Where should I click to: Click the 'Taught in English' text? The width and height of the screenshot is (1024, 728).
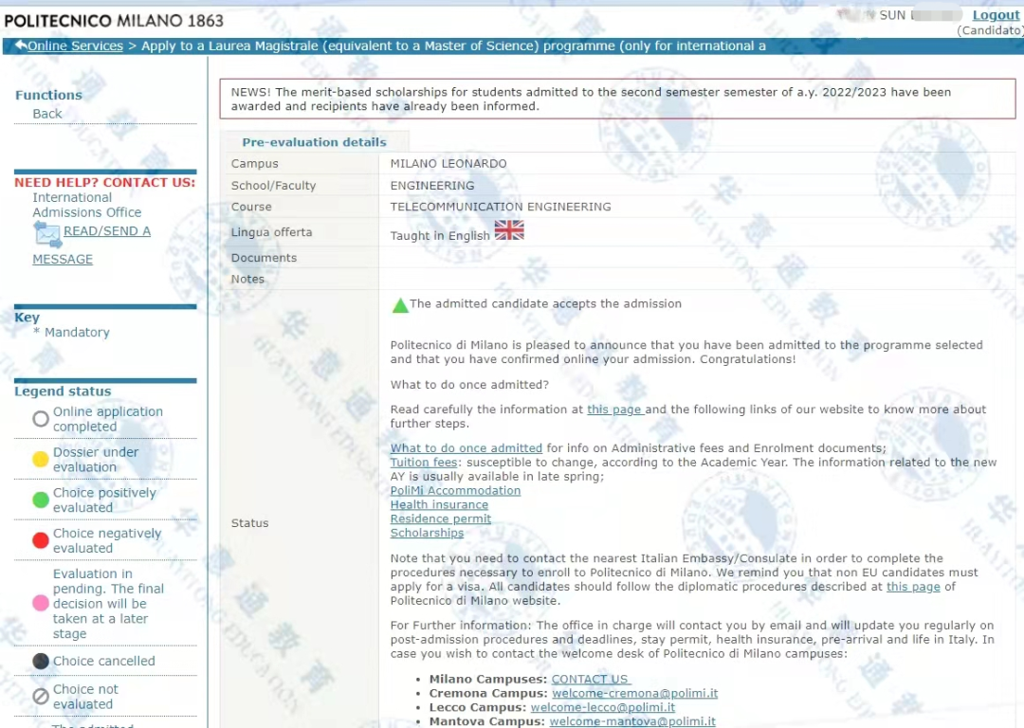pyautogui.click(x=440, y=236)
